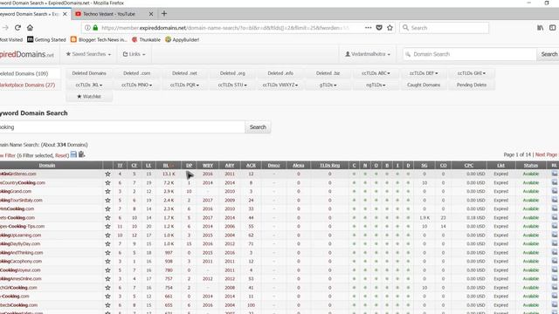
Task: Expand ccTLDs ABC dropdown
Action: click(376, 73)
